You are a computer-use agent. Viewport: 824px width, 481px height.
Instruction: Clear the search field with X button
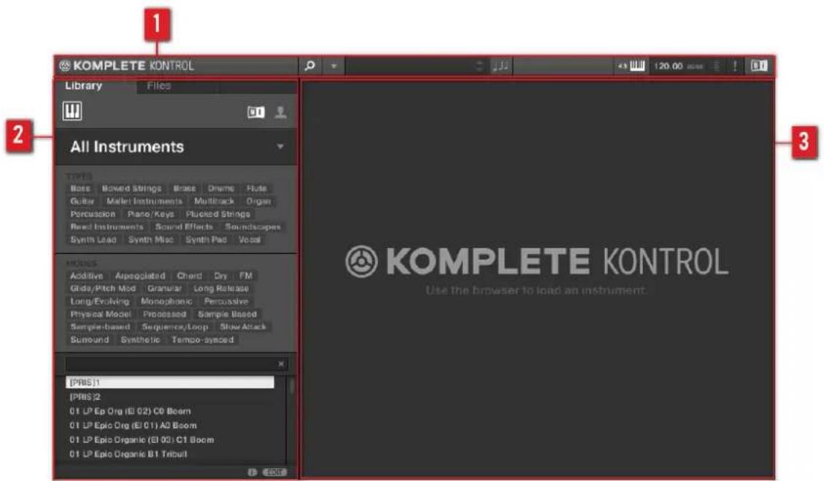(281, 363)
